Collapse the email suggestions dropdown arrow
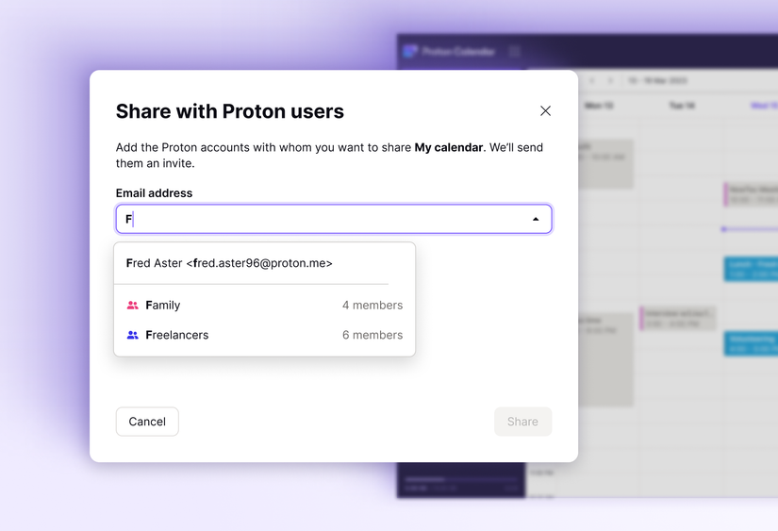Viewport: 778px width, 531px height. [536, 219]
